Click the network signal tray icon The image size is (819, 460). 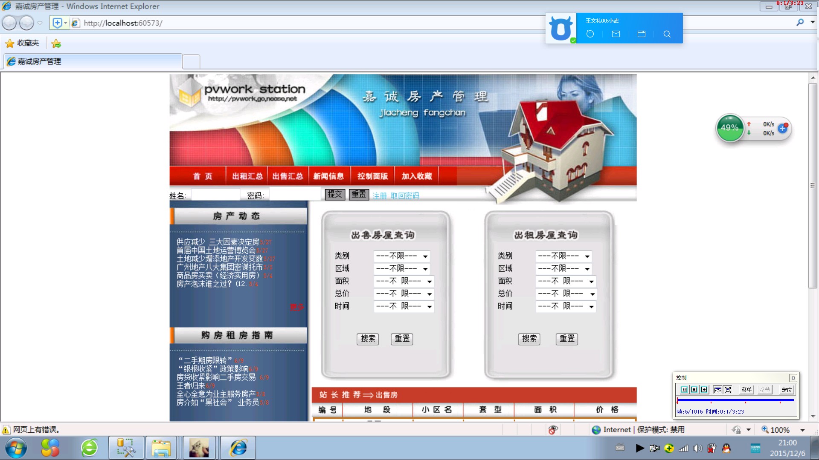tap(683, 448)
